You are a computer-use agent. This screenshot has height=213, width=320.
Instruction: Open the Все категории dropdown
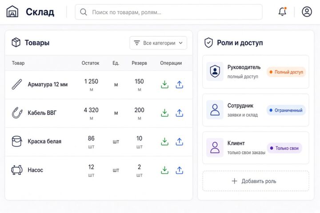(x=158, y=43)
